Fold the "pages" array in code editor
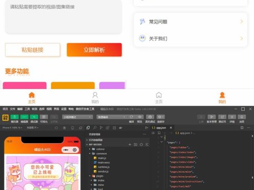Viewport: 254px width, 190px height. (x=162, y=142)
